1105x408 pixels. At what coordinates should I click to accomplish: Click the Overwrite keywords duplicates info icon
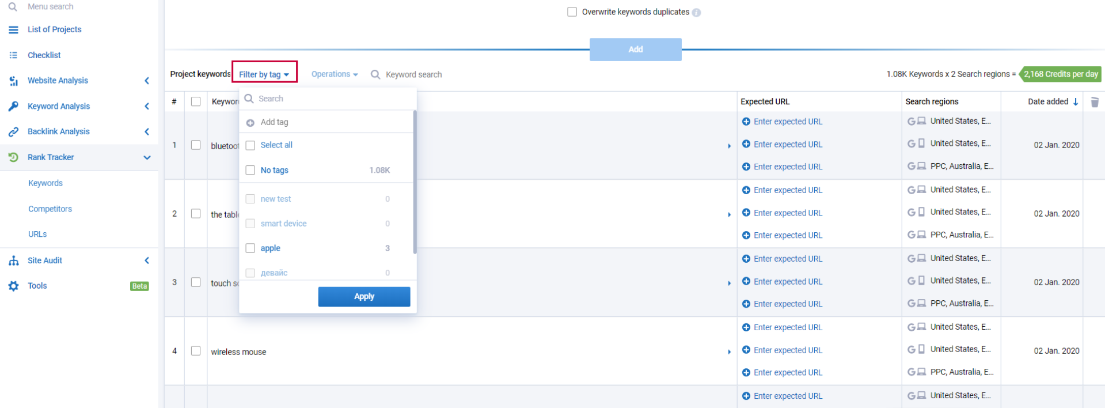pyautogui.click(x=697, y=12)
